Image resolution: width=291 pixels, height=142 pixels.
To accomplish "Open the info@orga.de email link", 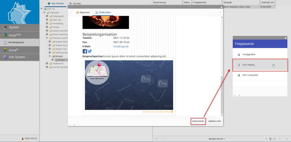I will point(121,46).
